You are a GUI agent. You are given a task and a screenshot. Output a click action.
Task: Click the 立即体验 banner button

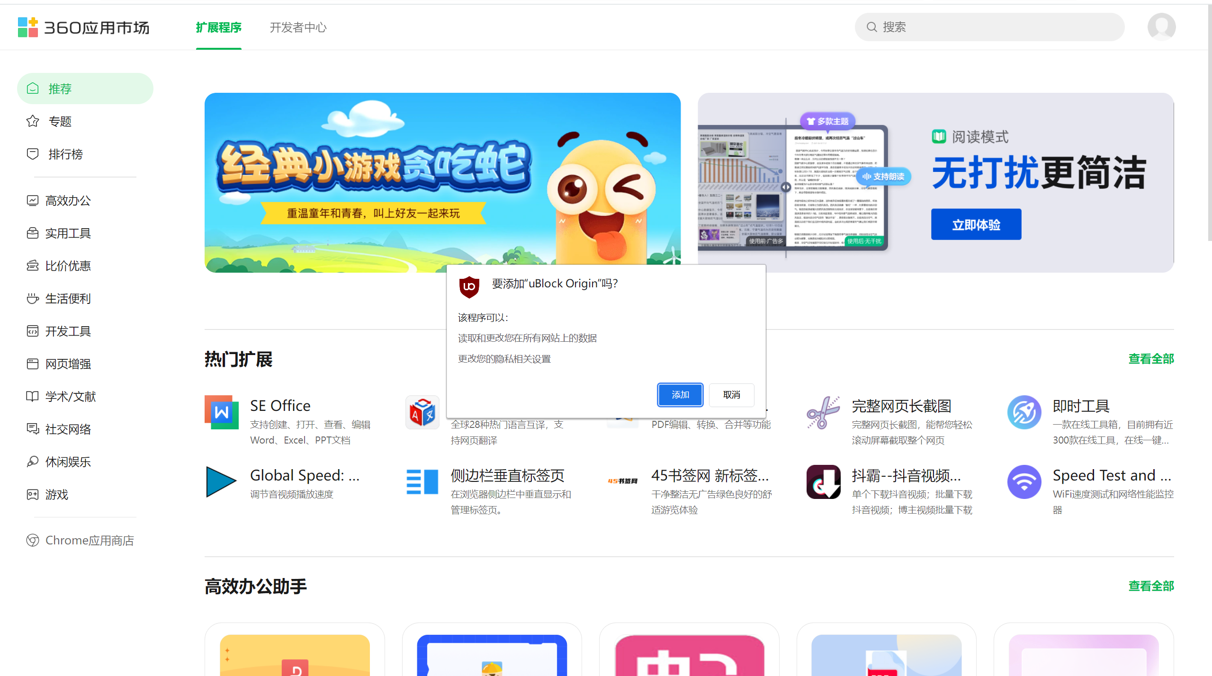[976, 224]
